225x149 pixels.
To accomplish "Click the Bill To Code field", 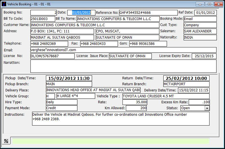I will [43, 19].
